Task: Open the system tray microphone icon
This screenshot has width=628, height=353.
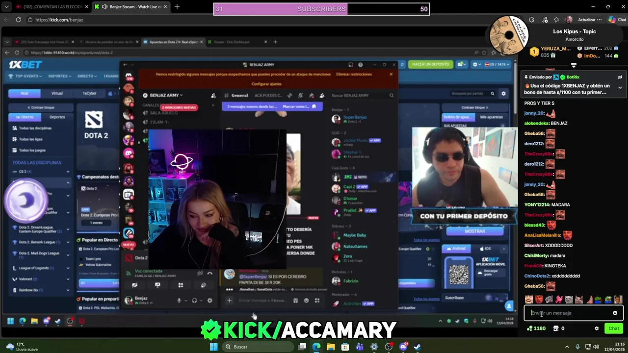Action: [x=577, y=347]
